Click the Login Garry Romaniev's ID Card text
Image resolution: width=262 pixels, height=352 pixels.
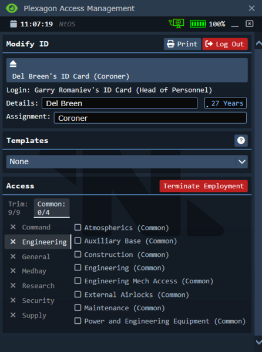click(109, 90)
